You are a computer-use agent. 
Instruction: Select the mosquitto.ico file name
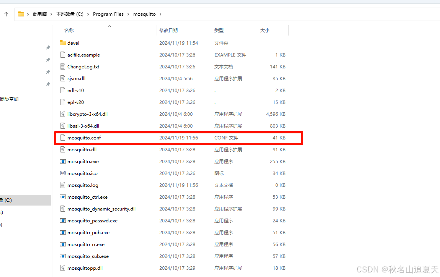click(82, 173)
